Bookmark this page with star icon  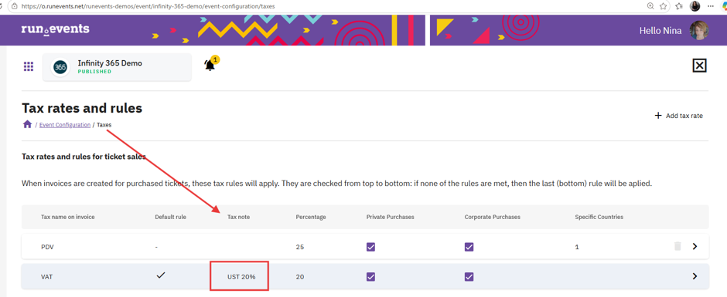click(664, 6)
